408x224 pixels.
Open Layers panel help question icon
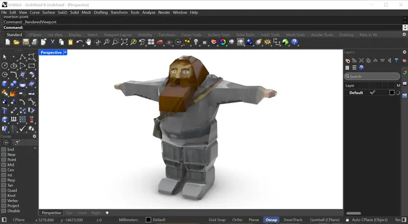[x=361, y=68]
